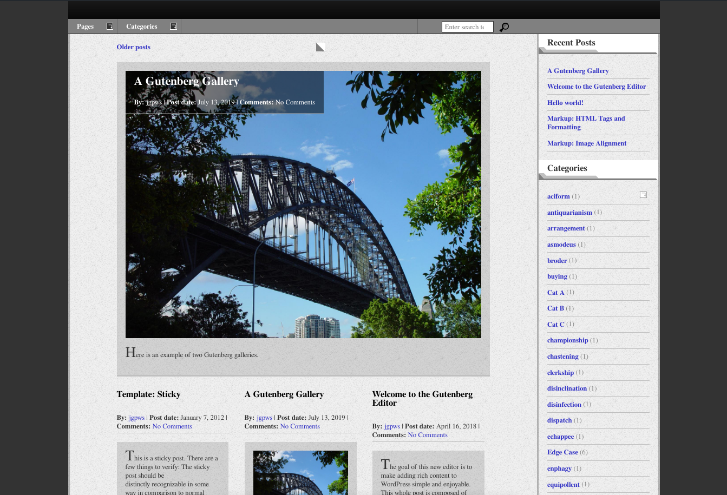This screenshot has height=495, width=727.
Task: Select the Edge Case category
Action: point(562,452)
